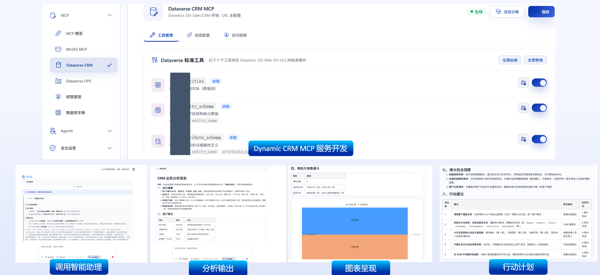Viewport: 600px width, 275px height.
Task: Open GPT-OSS-120B model dropdown in assistant chat screenshot
Action: point(76,257)
